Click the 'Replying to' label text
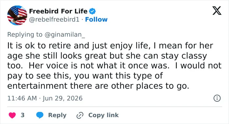229x124 pixels. pos(25,35)
